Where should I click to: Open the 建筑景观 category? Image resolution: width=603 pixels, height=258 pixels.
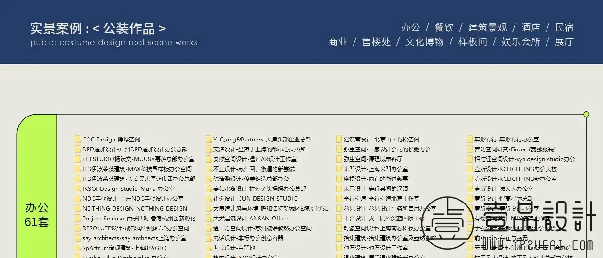(x=487, y=28)
